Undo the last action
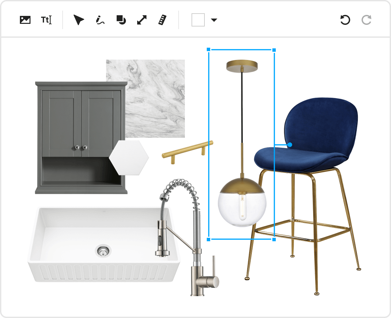391x318 pixels. [x=345, y=20]
